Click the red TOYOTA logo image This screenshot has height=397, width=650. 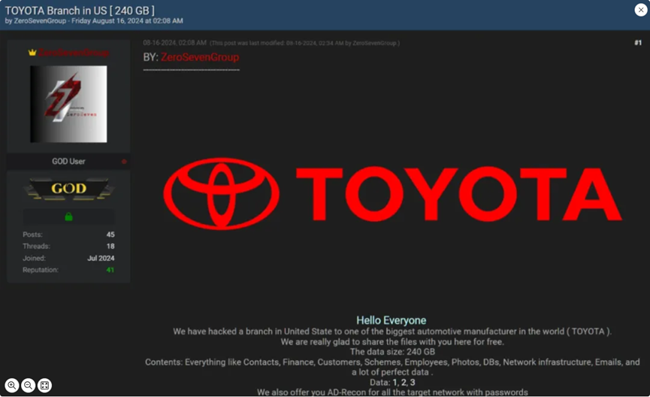pyautogui.click(x=392, y=193)
